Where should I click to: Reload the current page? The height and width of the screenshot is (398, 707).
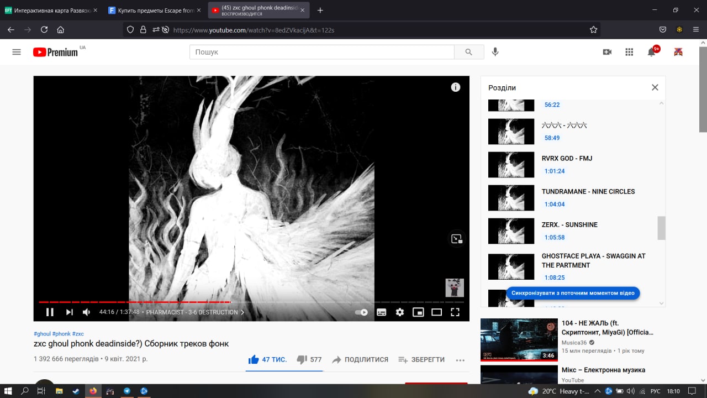(44, 30)
